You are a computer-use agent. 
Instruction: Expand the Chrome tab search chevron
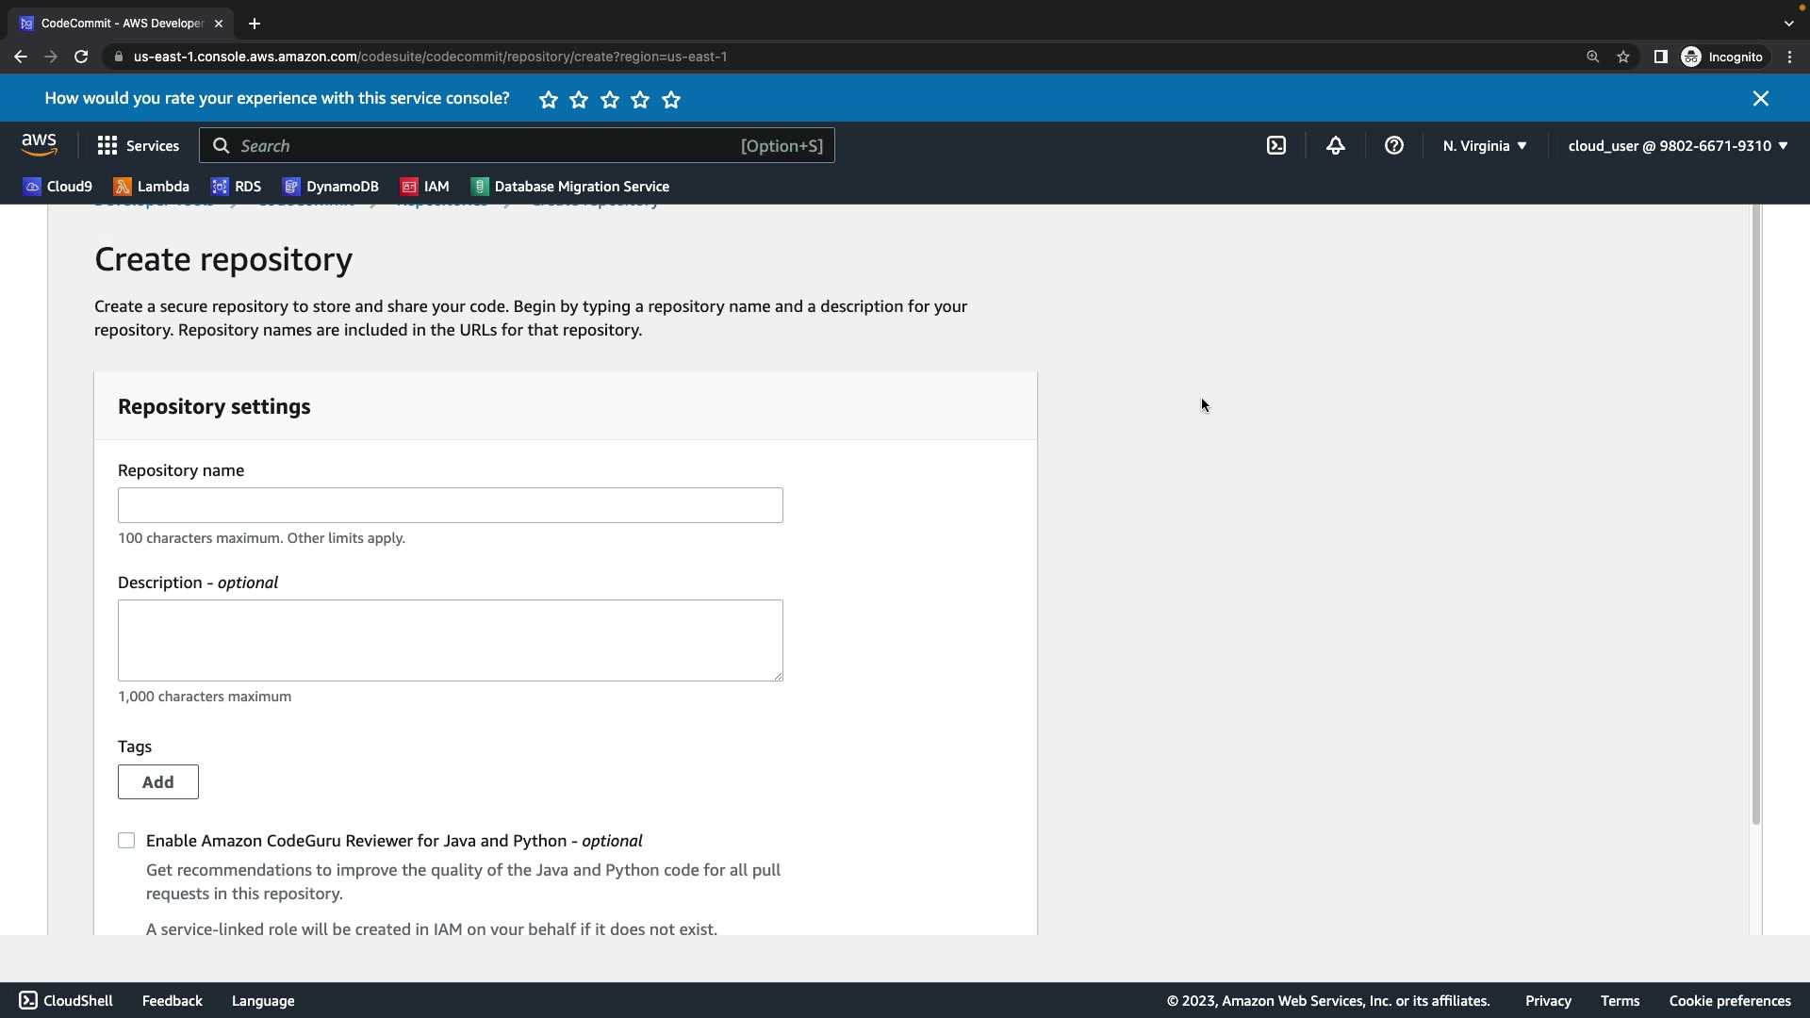(1788, 24)
